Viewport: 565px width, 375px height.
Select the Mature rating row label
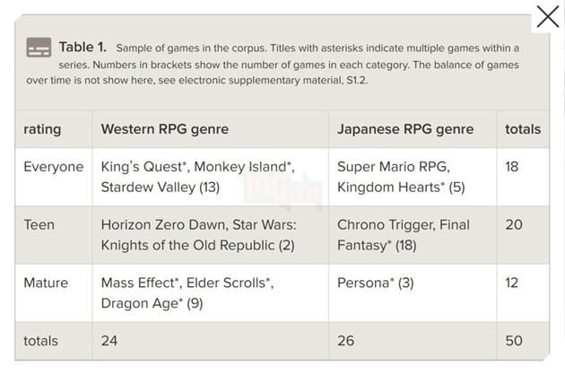(x=45, y=283)
